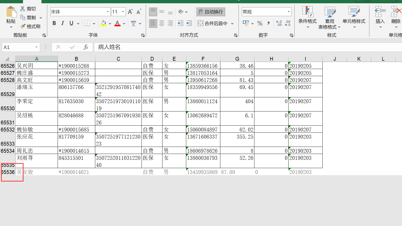
Task: Toggle center horizontal alignment
Action: (x=162, y=23)
